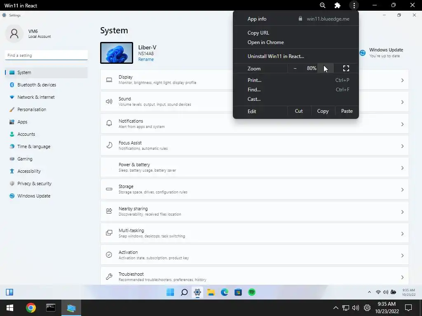The height and width of the screenshot is (316, 422).
Task: Click the Troubleshoot wrench icon
Action: [109, 276]
